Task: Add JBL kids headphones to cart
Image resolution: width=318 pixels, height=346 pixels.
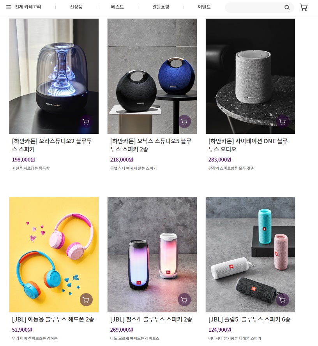Action: click(86, 300)
